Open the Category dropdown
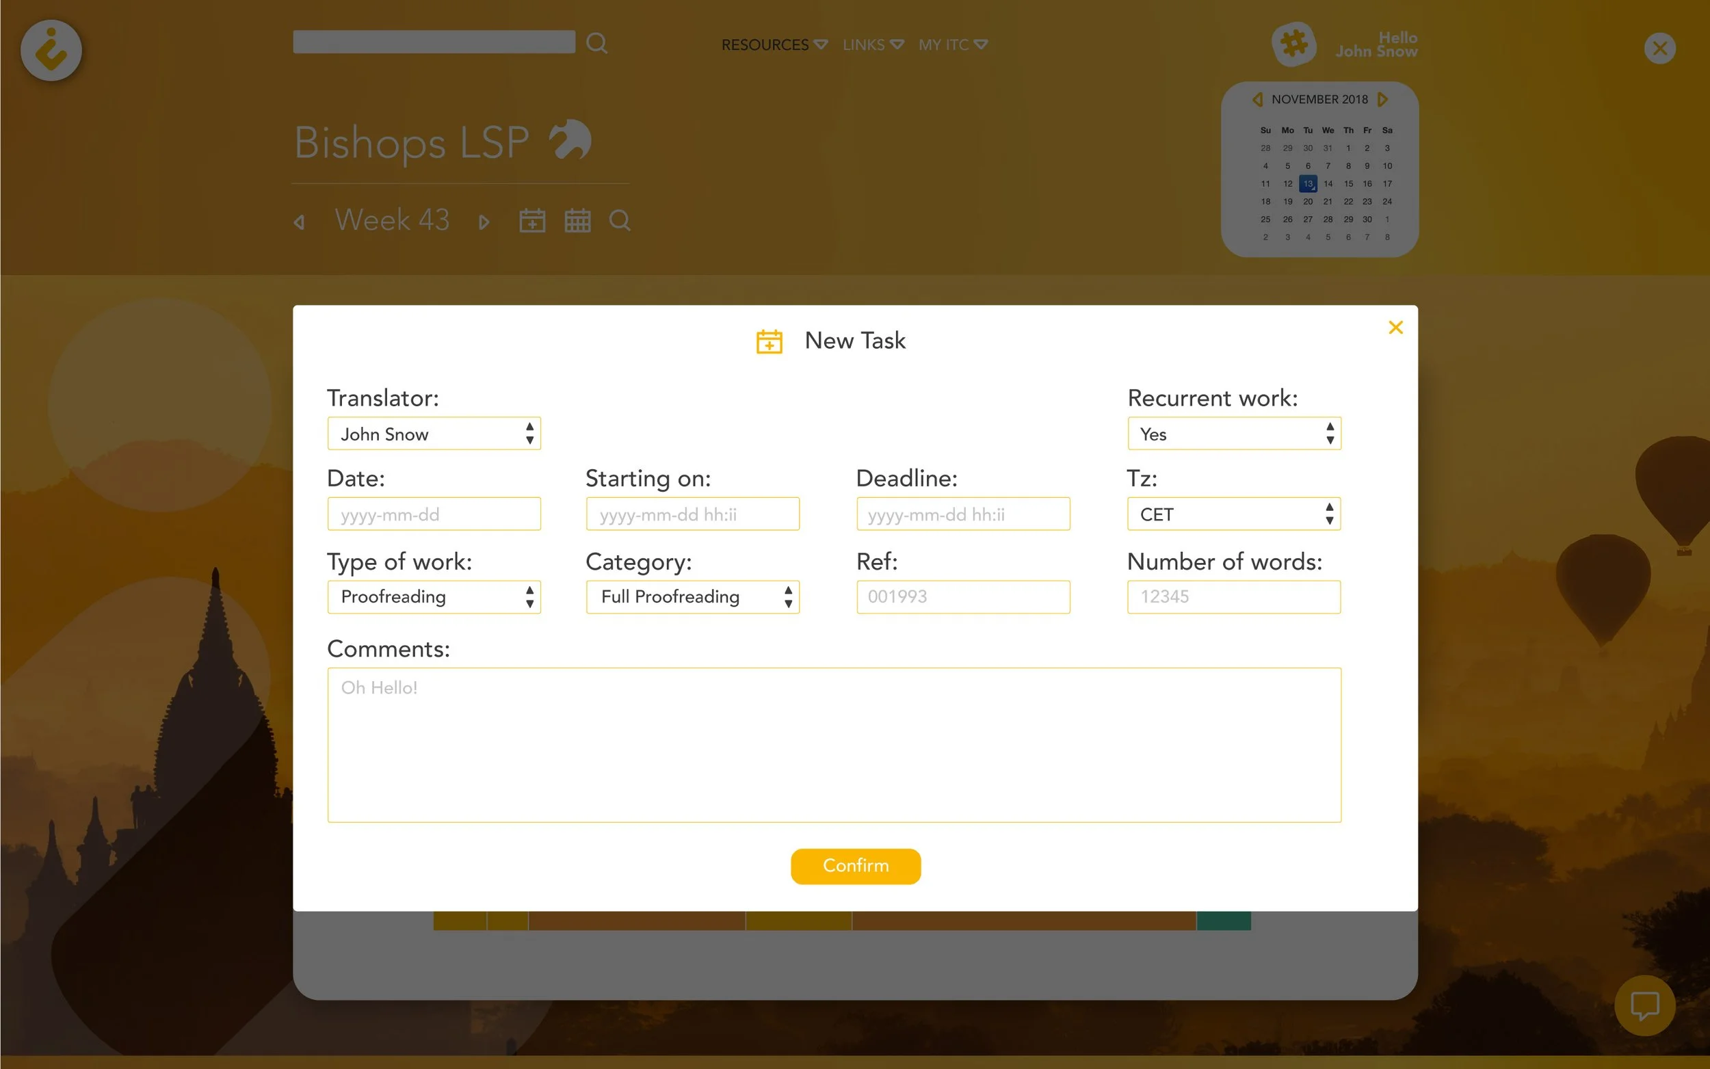Screen dimensions: 1710x1069 tap(693, 596)
